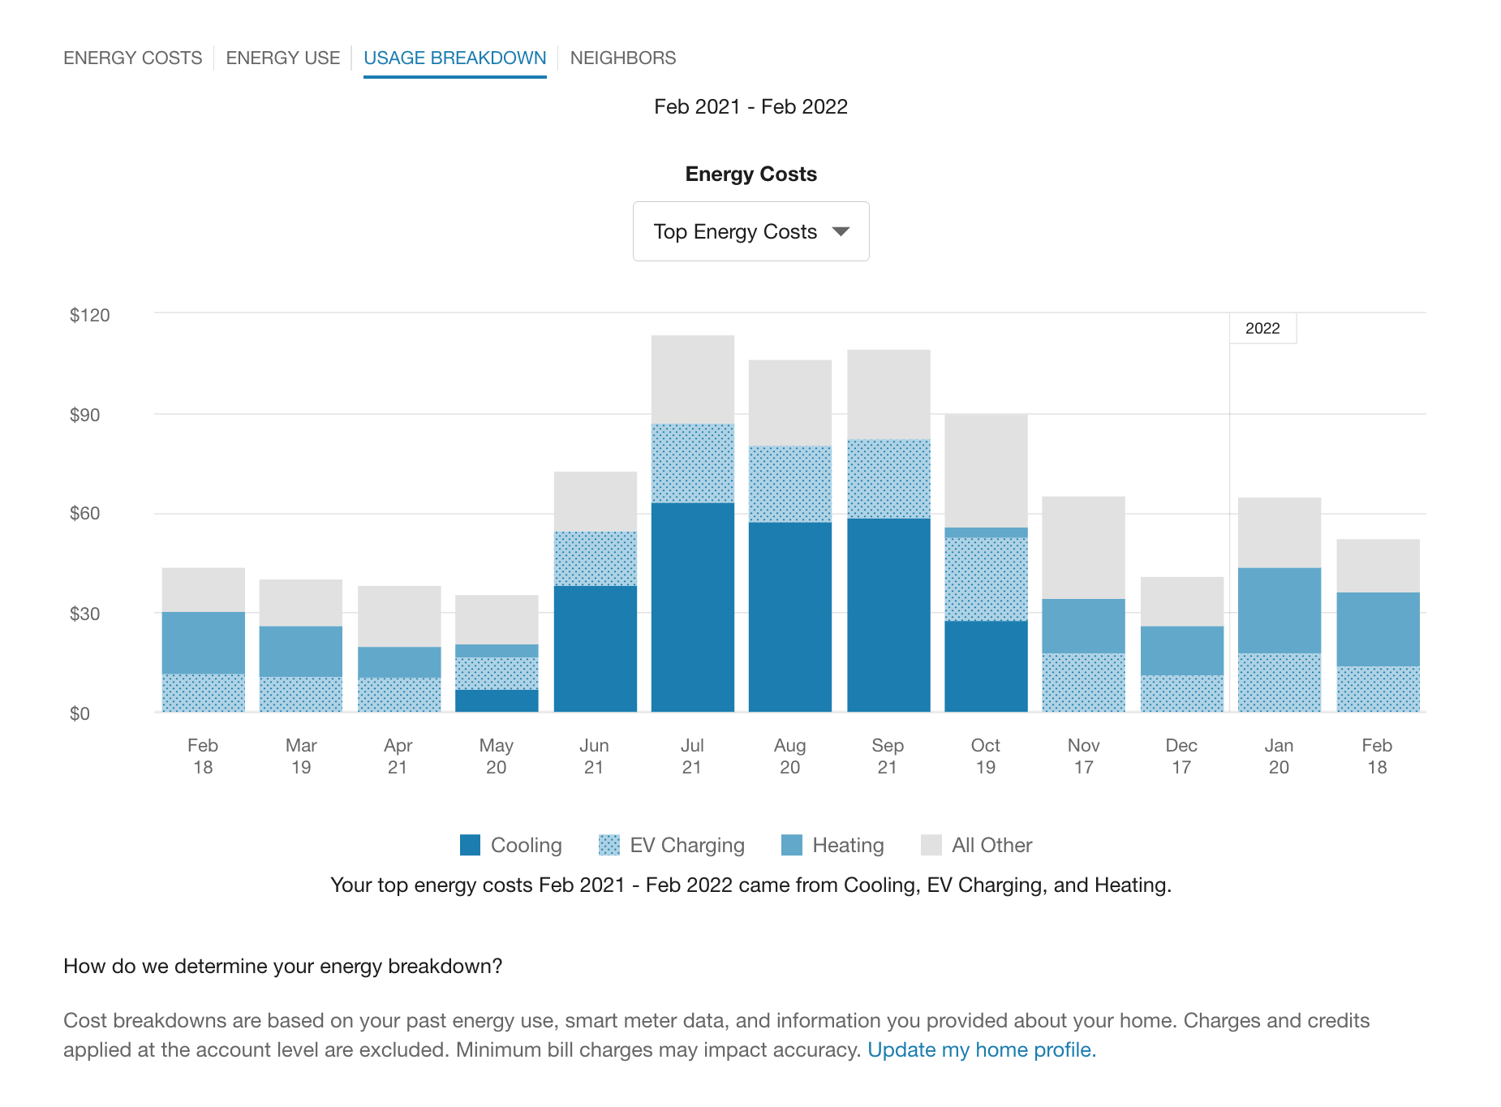The height and width of the screenshot is (1107, 1501).
Task: Go to the Neighbors tab
Action: 622,58
